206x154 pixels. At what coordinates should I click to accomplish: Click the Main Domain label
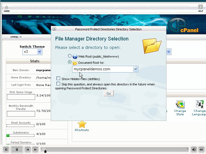pos(21,70)
